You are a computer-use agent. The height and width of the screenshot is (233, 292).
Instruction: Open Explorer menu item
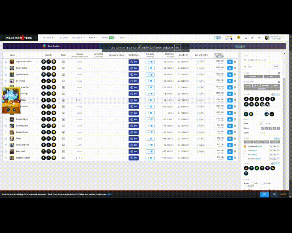tap(109, 38)
